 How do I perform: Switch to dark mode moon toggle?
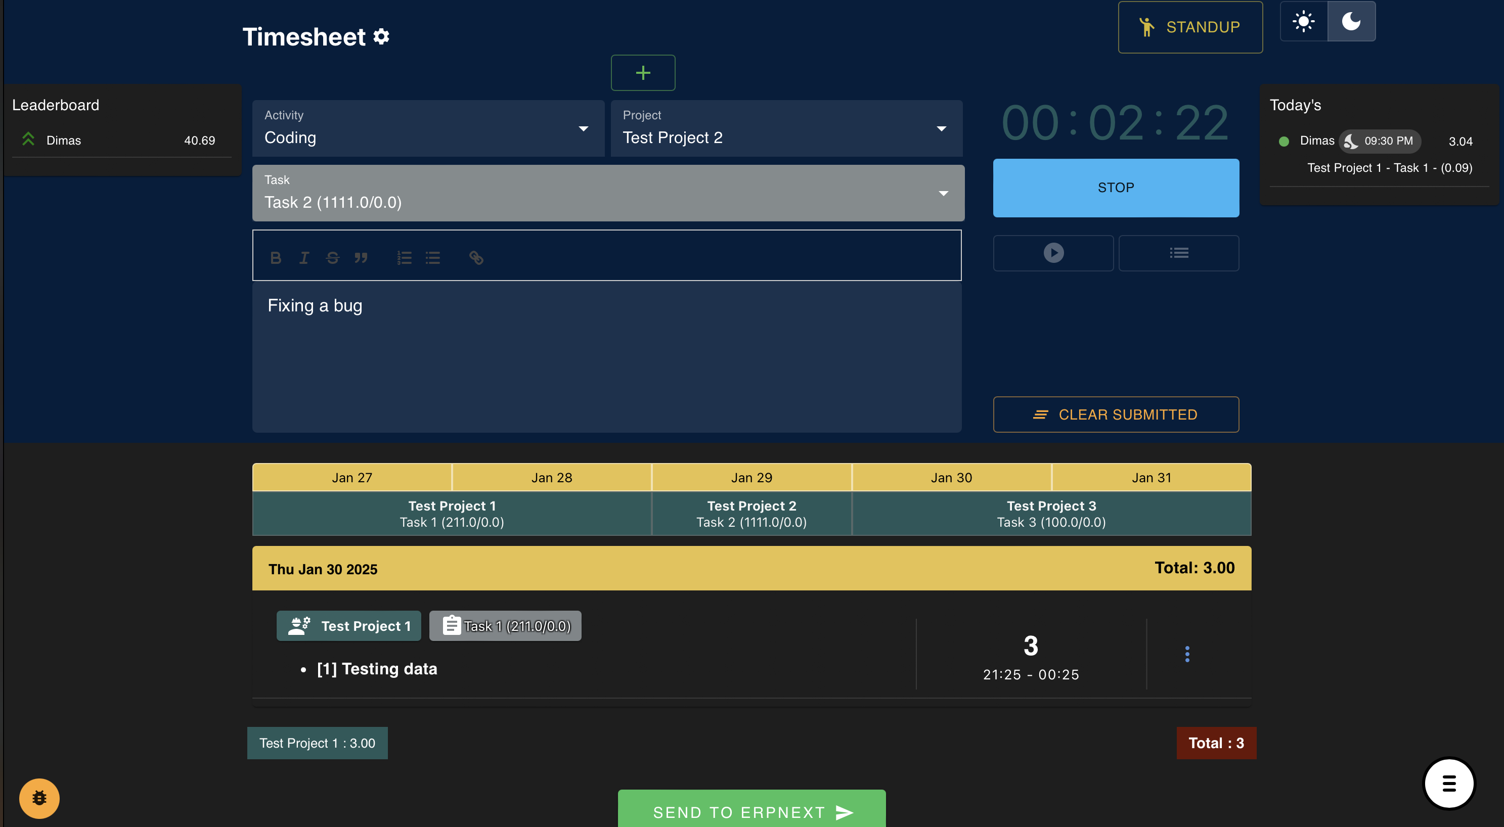pyautogui.click(x=1351, y=22)
